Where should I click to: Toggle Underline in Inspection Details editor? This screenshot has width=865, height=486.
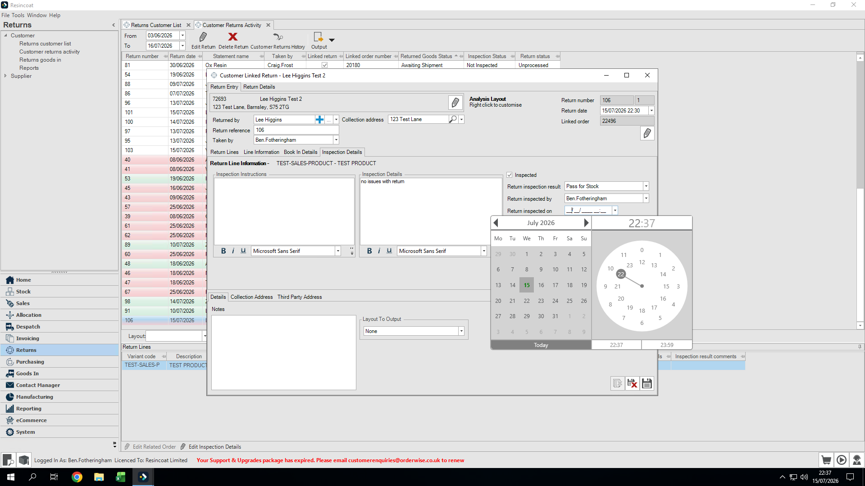coord(389,251)
